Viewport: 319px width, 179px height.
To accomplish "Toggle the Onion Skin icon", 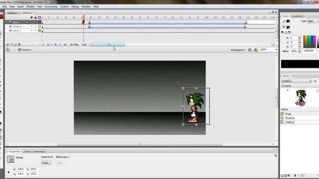I will tap(48, 45).
